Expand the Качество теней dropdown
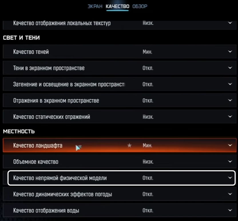 tap(231, 52)
